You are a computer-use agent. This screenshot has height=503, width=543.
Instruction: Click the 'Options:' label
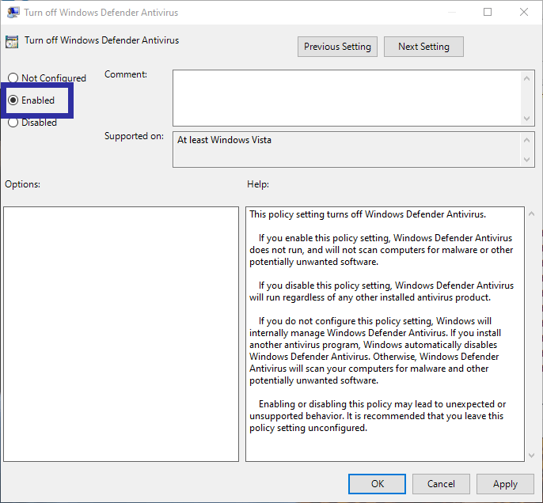(22, 184)
